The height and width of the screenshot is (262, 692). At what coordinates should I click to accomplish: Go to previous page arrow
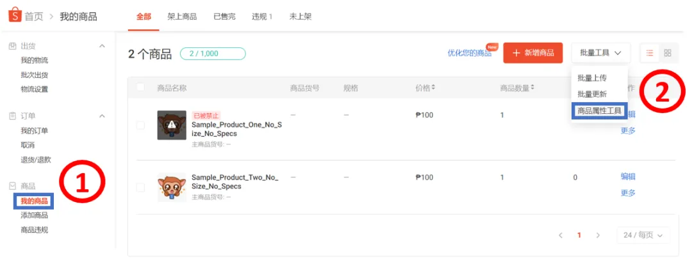[561, 235]
